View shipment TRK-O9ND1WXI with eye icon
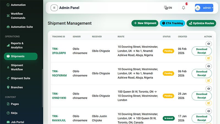This screenshot has height=124, width=220. [x=209, y=89]
